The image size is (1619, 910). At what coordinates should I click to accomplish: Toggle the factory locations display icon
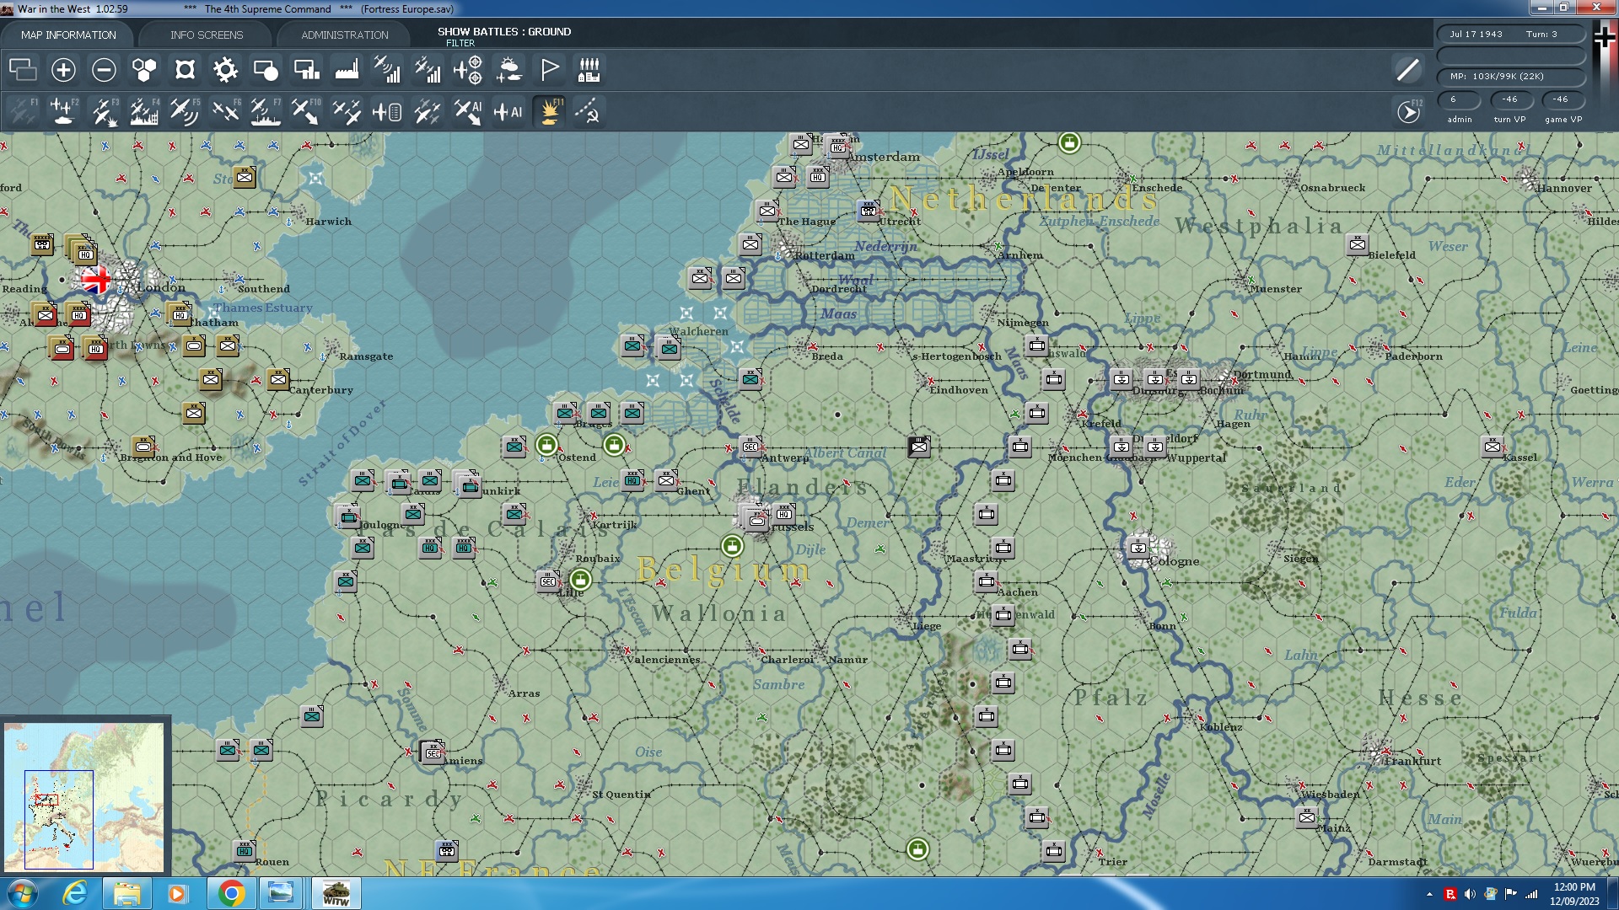coord(347,70)
